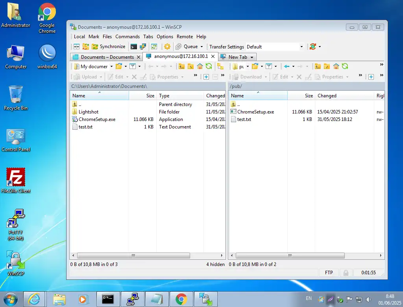Click the Compare Directories icon in main toolbar
Viewport: 403px width, 307px height.
coord(76,47)
